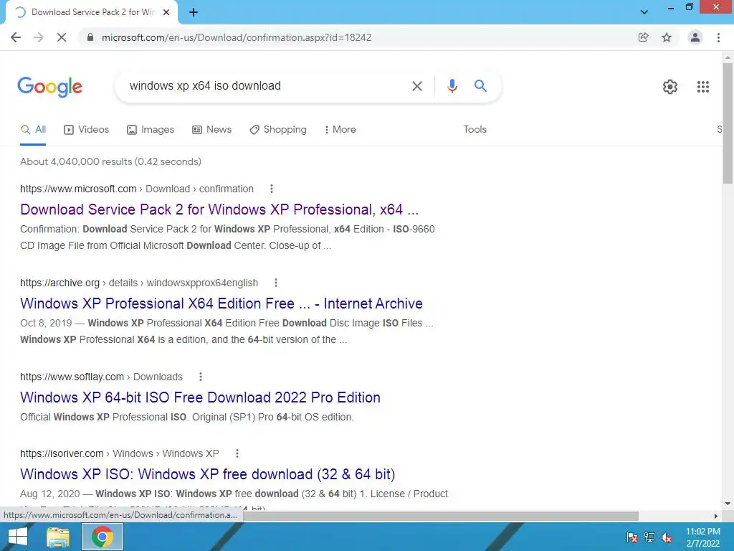734x551 pixels.
Task: Click the https://isoriver.com breadcrumb
Action: 62,453
